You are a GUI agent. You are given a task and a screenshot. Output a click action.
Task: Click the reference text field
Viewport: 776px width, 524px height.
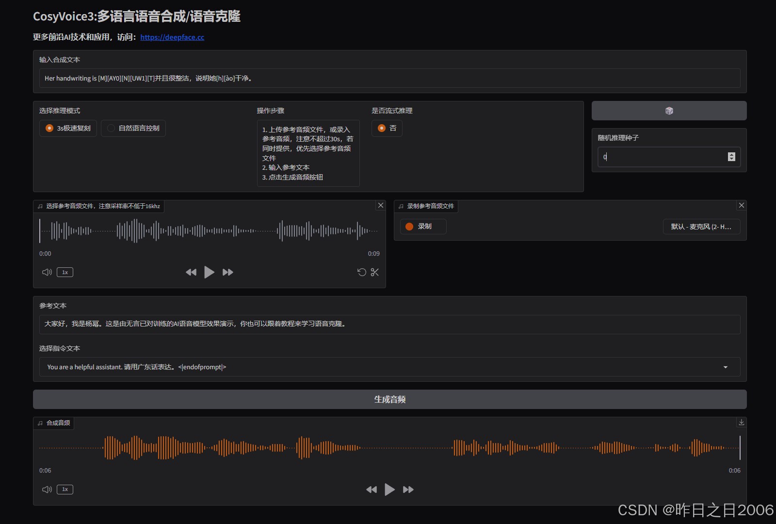[x=389, y=324]
